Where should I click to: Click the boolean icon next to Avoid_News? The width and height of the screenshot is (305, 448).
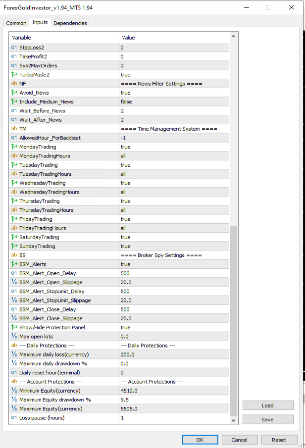tap(14, 93)
